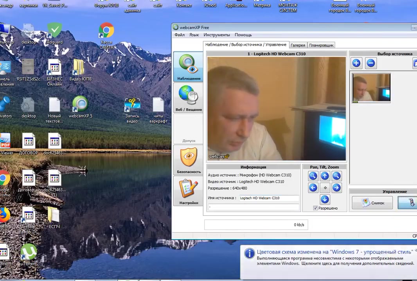Open the Веб / Вещание sidebar section
The image size is (417, 281).
[188, 98]
